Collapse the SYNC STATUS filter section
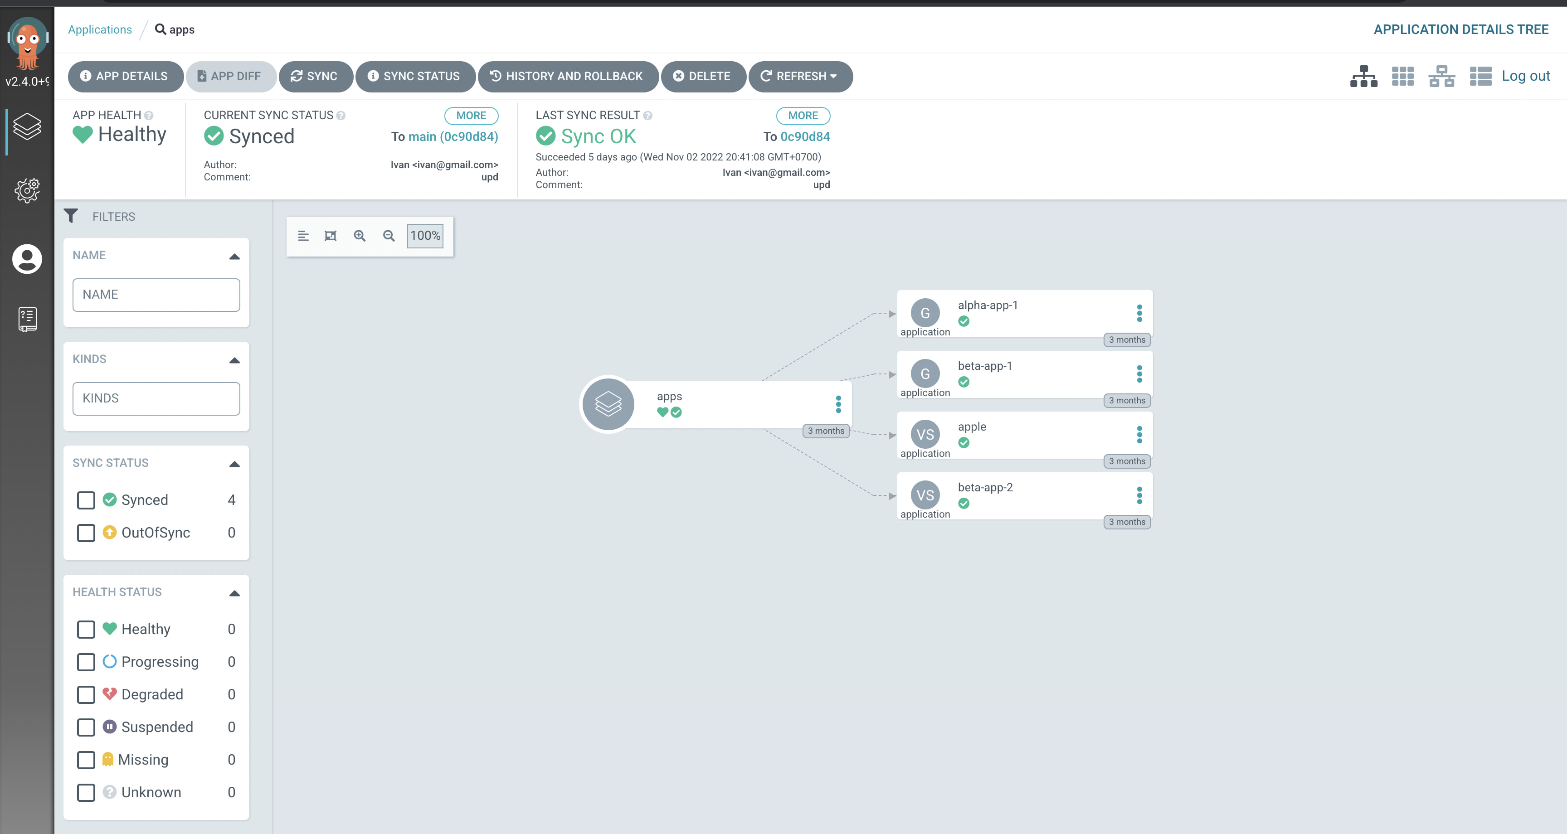Screen dimensions: 1567x834 [x=234, y=464]
